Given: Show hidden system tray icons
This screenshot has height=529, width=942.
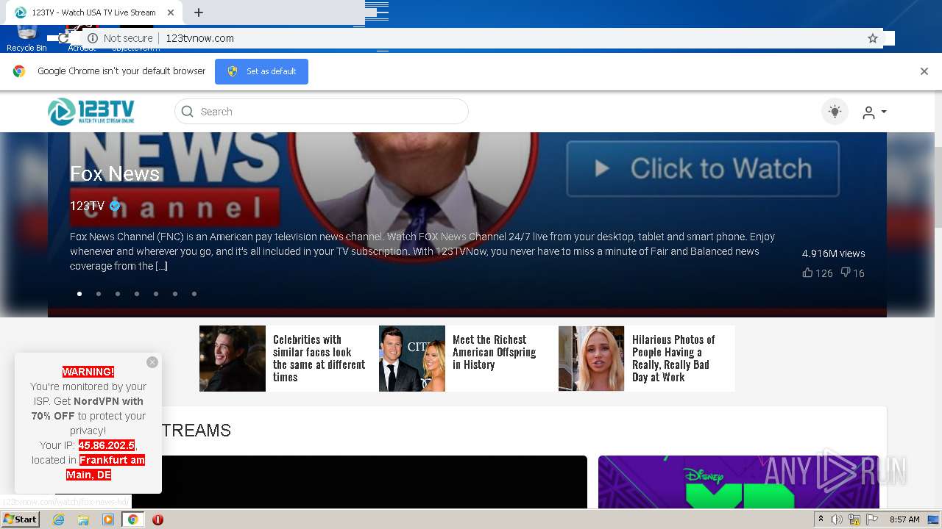Looking at the screenshot, I should (x=821, y=519).
